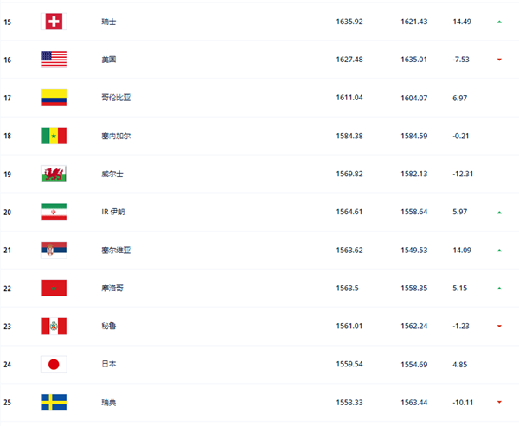Click red down arrow in rank 25 row
The image size is (519, 426).
499,402
